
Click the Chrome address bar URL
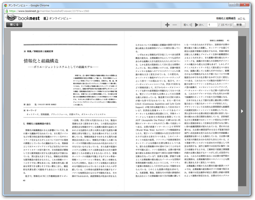coord(49,11)
